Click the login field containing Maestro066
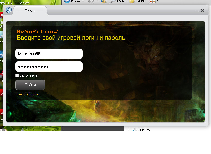This screenshot has width=211, height=154. click(49, 54)
